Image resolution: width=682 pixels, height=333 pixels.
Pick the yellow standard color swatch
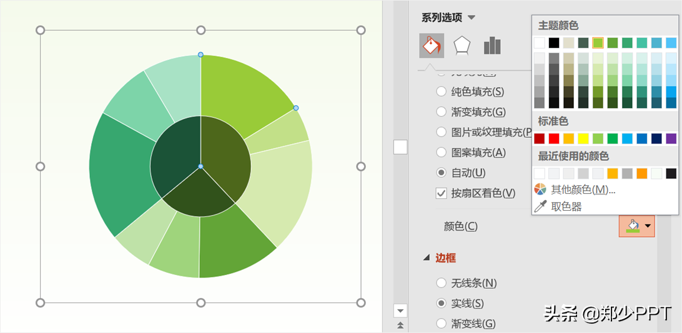click(x=583, y=138)
